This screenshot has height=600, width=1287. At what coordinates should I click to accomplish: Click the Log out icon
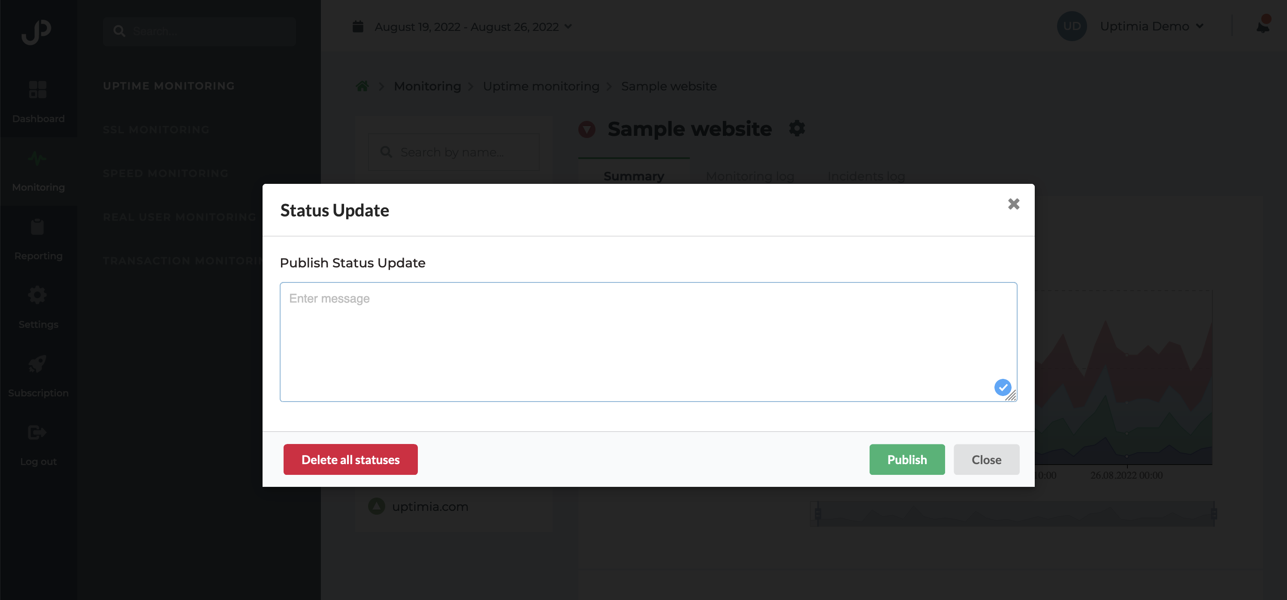tap(38, 432)
